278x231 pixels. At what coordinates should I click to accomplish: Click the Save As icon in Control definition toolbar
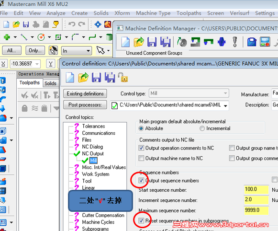click(110, 78)
